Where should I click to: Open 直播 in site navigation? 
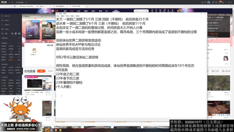[x=72, y=11]
